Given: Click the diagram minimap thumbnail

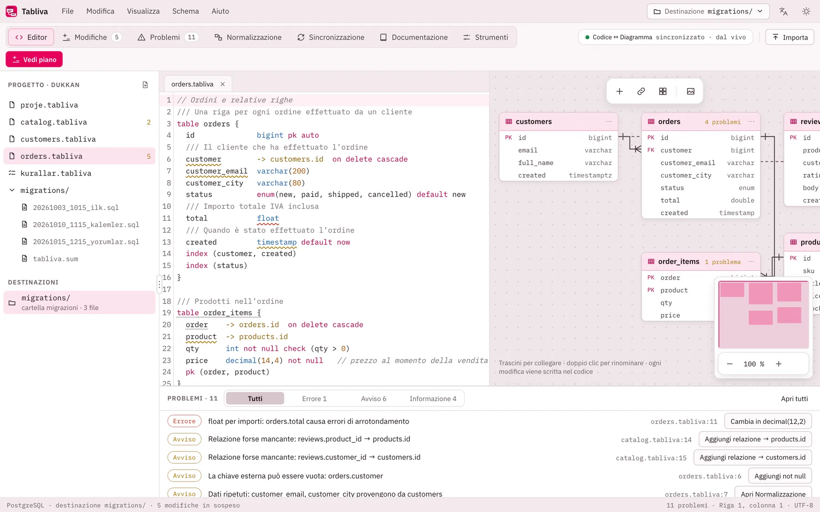Looking at the screenshot, I should click(764, 314).
